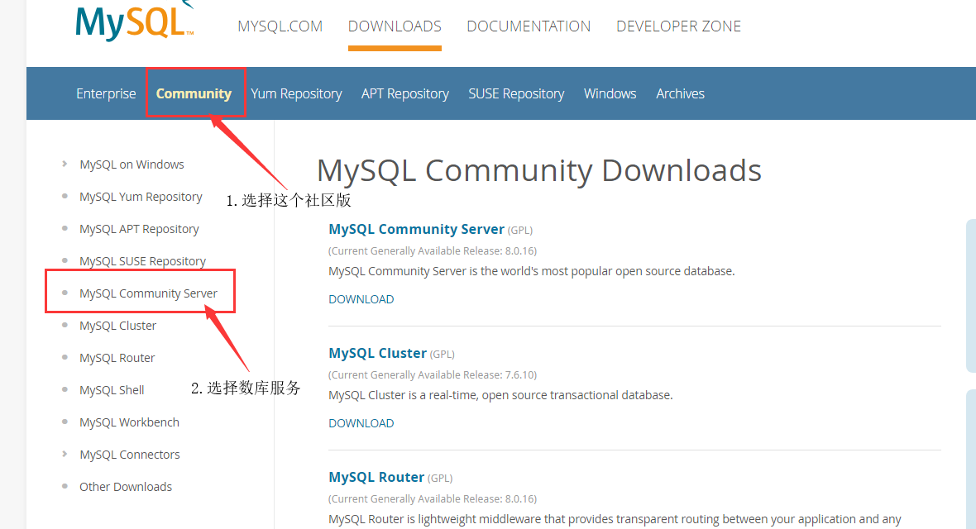Open MySQL on Windows sidebar link
The width and height of the screenshot is (976, 529).
pos(132,164)
